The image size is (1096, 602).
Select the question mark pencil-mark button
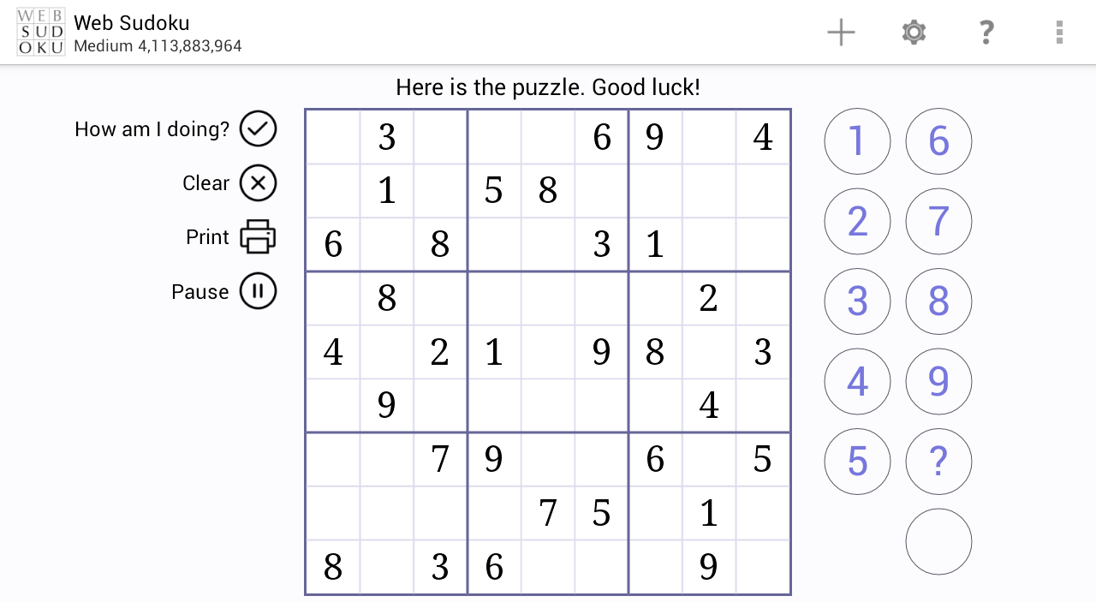pos(938,462)
